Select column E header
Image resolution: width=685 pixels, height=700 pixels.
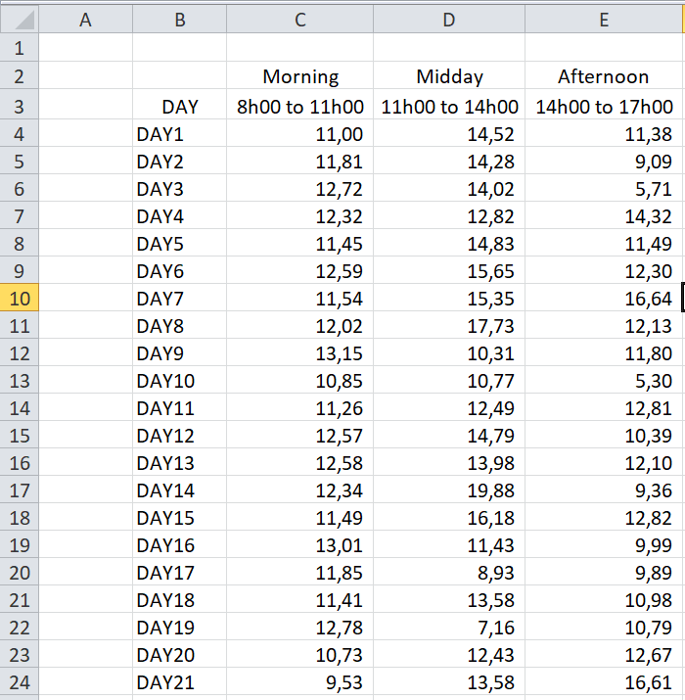604,20
